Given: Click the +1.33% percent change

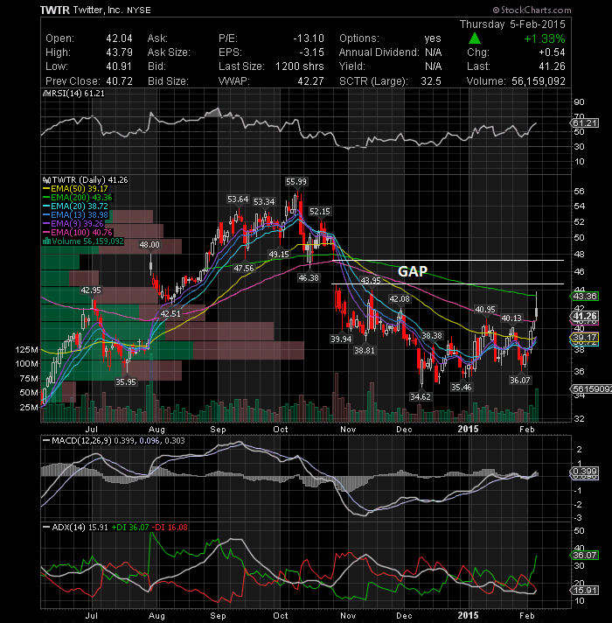Looking at the screenshot, I should point(545,38).
